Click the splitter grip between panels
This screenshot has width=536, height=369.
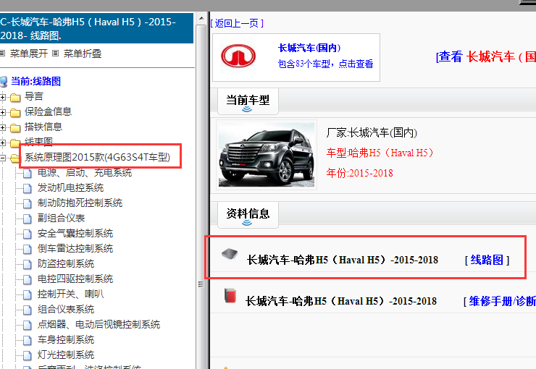(201, 284)
